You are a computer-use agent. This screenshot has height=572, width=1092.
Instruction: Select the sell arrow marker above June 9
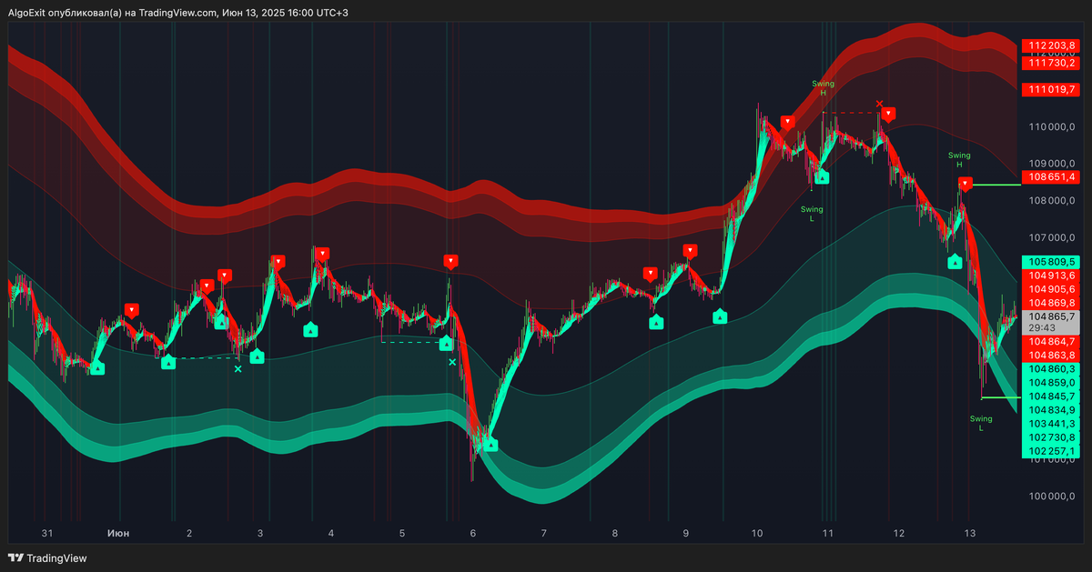[x=689, y=249]
